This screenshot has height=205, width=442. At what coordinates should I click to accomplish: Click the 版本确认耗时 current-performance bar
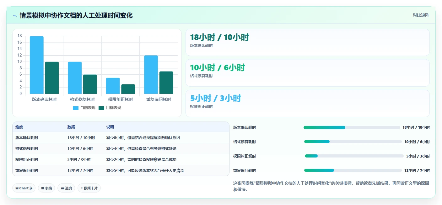coord(37,65)
